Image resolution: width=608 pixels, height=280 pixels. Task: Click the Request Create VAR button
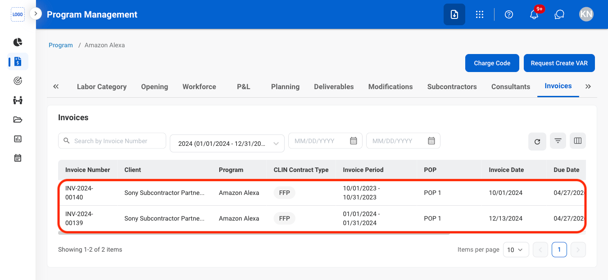click(x=559, y=63)
